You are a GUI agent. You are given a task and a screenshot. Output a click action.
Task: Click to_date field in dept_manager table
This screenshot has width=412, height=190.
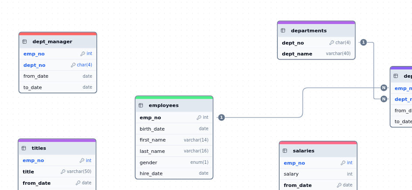58,87
